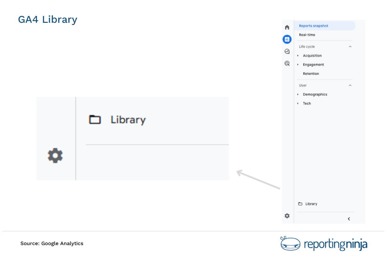Collapse the Life cycle section chevron
Viewport: 387px width, 258px height.
coord(350,46)
